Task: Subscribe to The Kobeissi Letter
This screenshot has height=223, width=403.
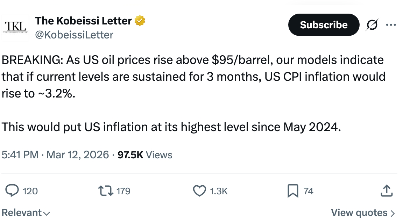Action: [x=323, y=25]
